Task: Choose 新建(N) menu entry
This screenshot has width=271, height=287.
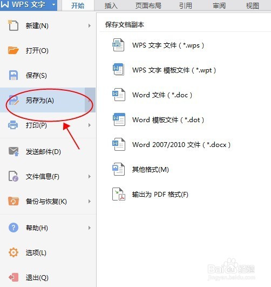Action: pos(48,25)
